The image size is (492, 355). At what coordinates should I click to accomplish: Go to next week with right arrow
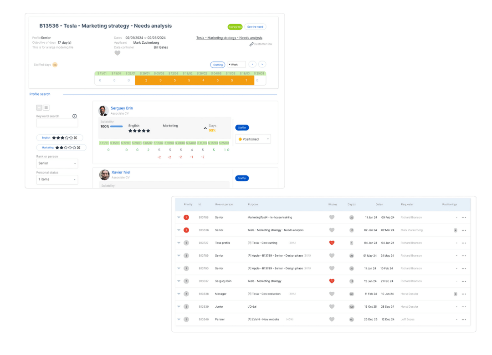pyautogui.click(x=262, y=65)
